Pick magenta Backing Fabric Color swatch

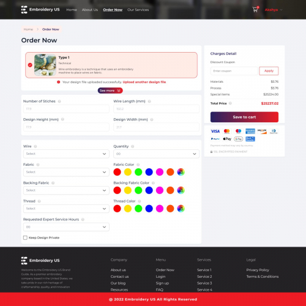[x=160, y=190]
